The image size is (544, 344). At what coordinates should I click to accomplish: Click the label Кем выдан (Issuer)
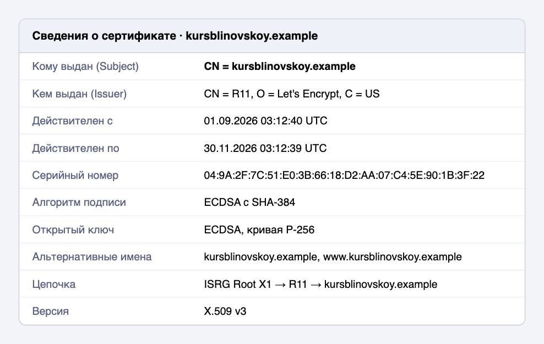click(79, 94)
